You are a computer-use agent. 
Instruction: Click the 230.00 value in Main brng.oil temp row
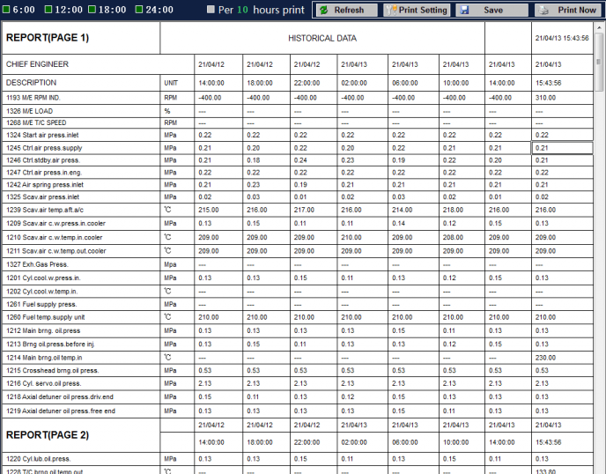[x=545, y=358]
